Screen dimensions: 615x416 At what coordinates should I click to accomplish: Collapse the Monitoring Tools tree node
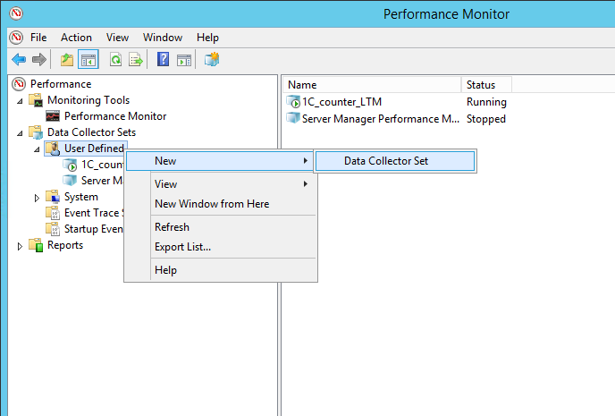[21, 100]
